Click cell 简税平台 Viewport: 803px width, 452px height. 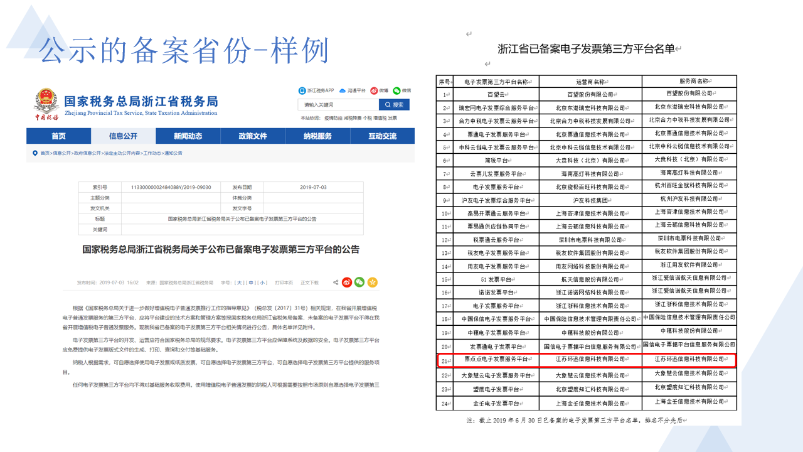click(496, 161)
